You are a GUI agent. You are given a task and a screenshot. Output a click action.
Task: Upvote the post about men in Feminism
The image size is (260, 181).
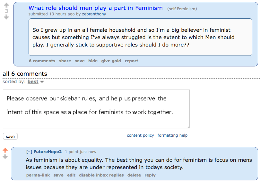click(x=6, y=5)
